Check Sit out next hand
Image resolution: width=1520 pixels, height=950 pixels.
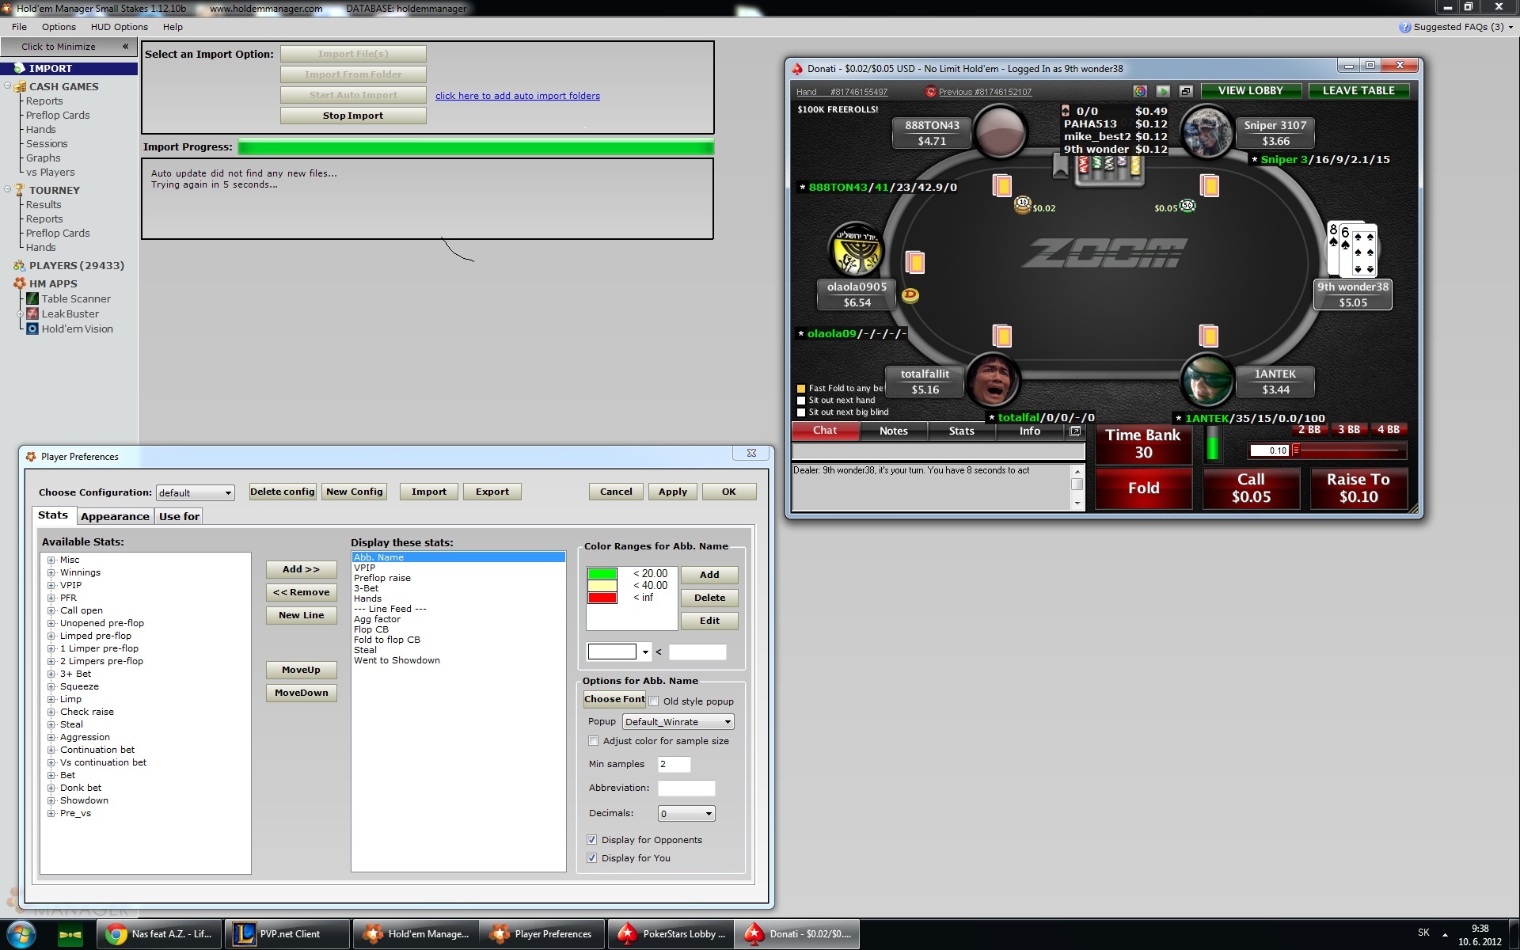(801, 401)
